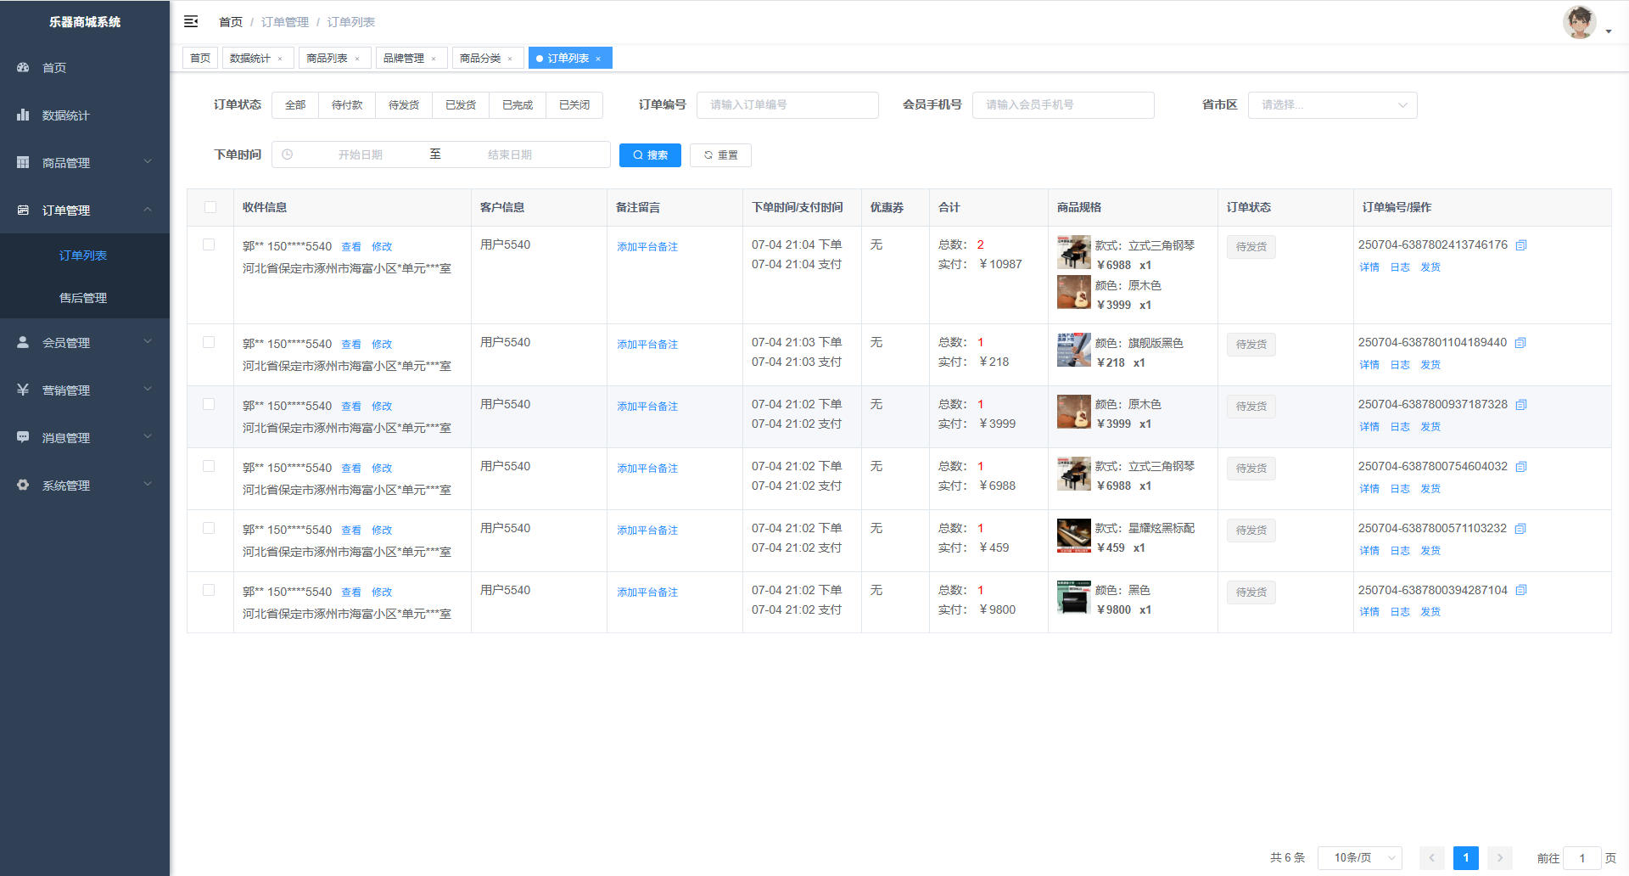The image size is (1629, 876).
Task: Switch to the 品牌管理 tab
Action: point(404,59)
